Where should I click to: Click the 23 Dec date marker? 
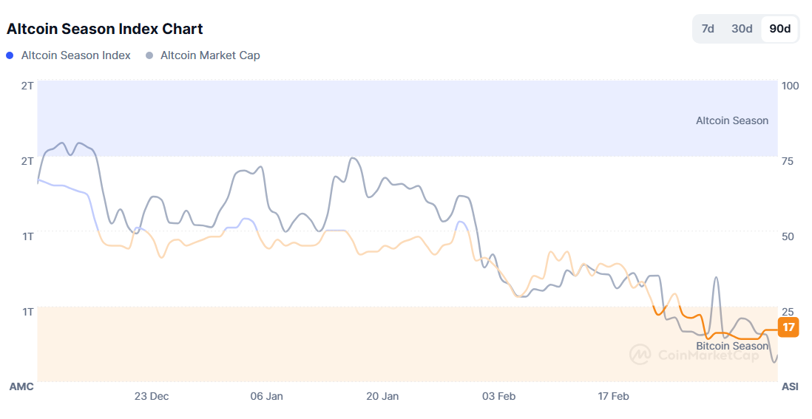coord(152,396)
